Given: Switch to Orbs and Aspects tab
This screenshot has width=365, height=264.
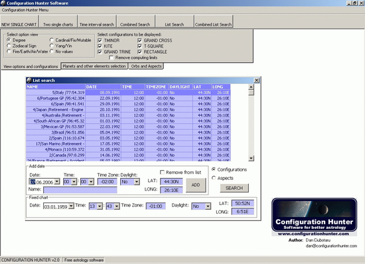Looking at the screenshot, I should pos(146,66).
